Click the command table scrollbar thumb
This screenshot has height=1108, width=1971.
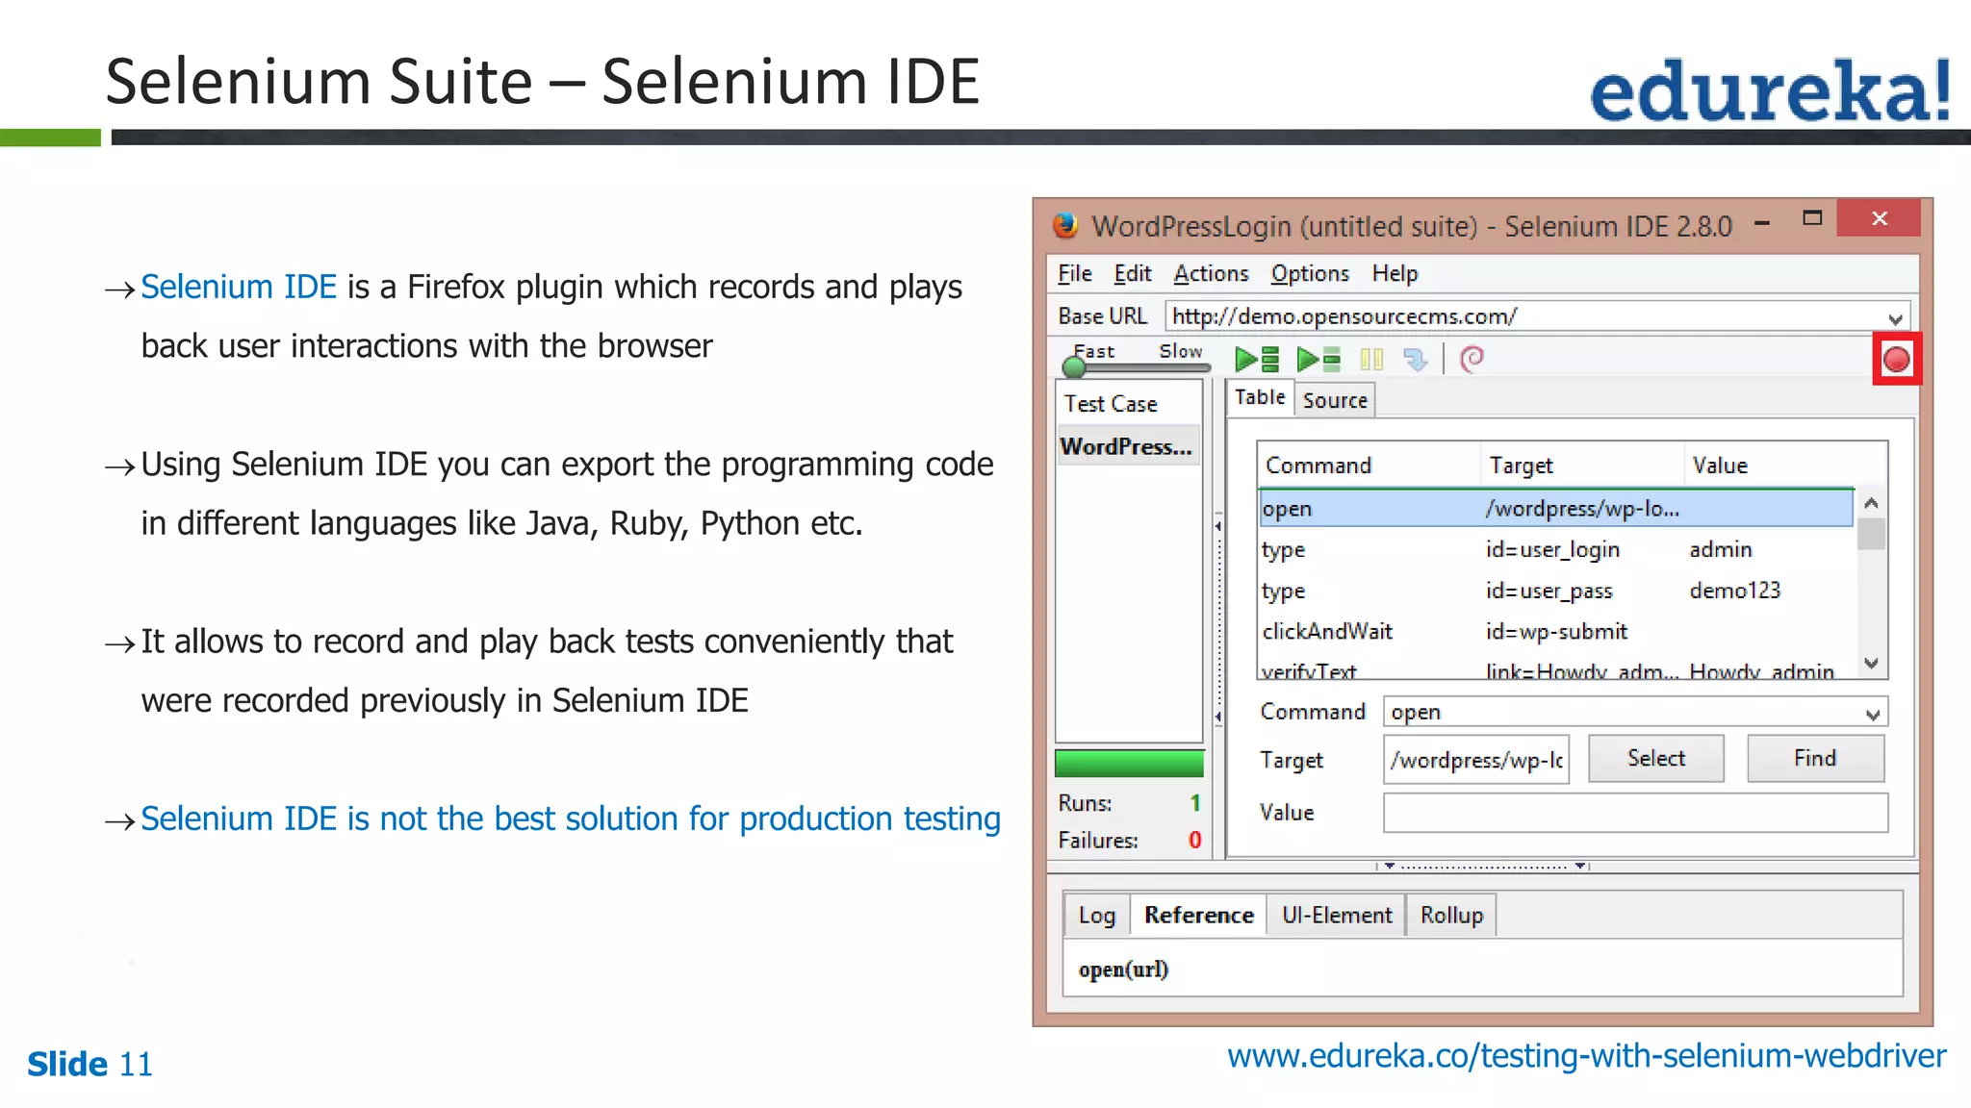[x=1871, y=534]
